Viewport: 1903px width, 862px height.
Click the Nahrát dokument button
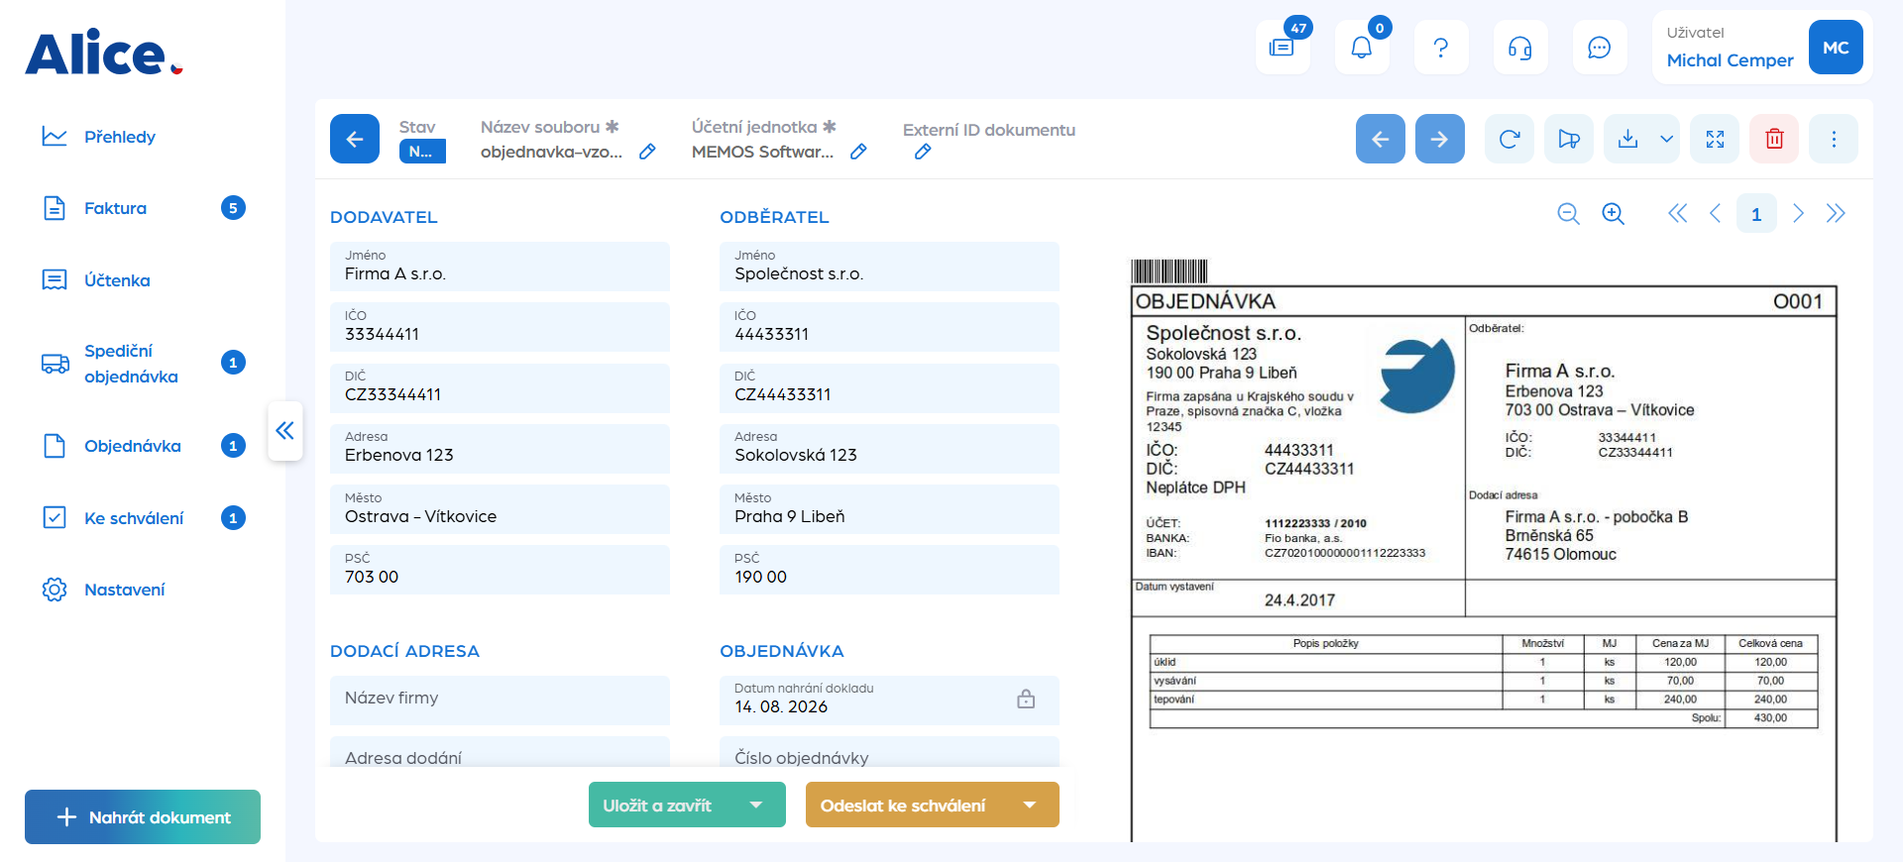click(143, 817)
